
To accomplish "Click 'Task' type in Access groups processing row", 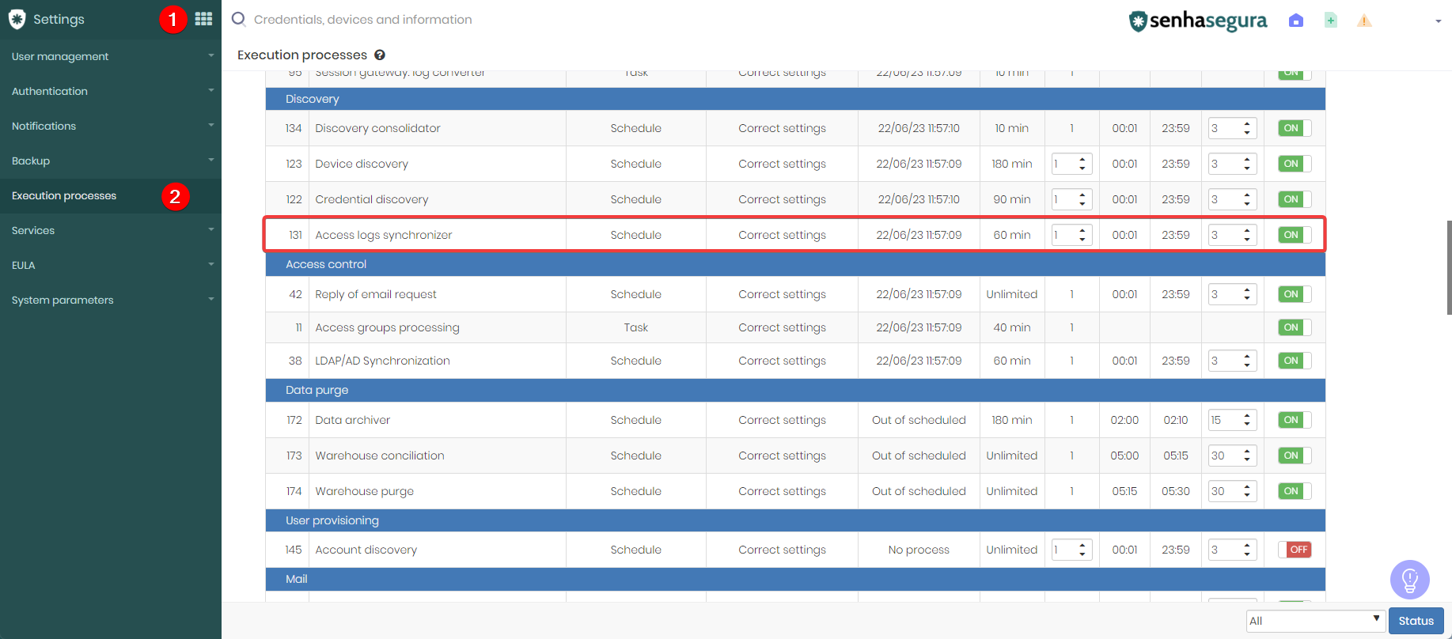I will point(635,327).
